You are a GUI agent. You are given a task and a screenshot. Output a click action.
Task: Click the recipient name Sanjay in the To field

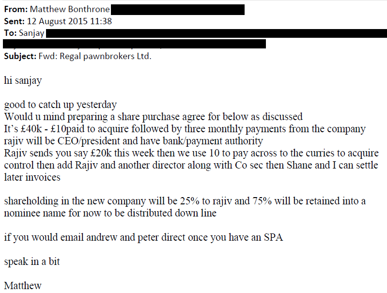[32, 33]
